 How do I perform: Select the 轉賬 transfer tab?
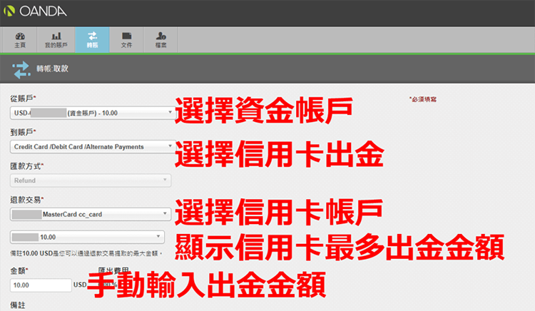92,40
